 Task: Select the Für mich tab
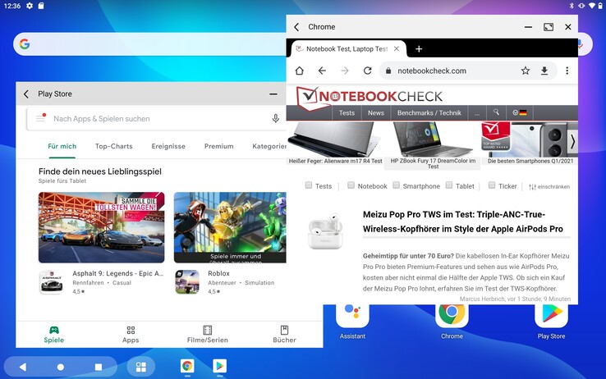click(x=62, y=146)
